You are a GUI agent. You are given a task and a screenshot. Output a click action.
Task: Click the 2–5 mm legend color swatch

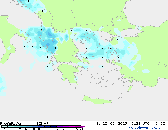click(x=23, y=127)
